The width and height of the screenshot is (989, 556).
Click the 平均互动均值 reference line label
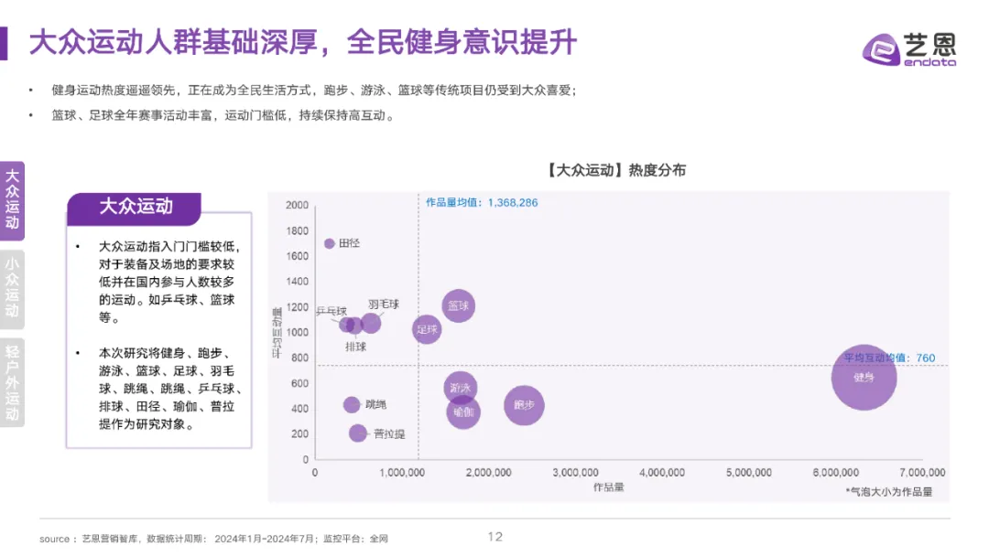tap(890, 358)
